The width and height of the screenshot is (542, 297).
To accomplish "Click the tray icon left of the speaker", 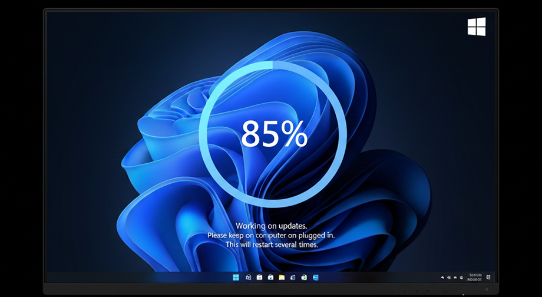I will 449,278.
